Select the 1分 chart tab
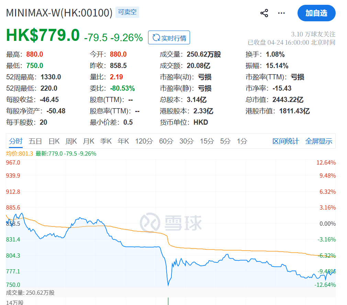 [x=242, y=141]
